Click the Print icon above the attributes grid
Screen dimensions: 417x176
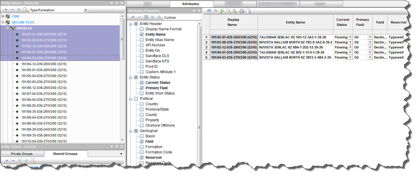[x=242, y=11]
